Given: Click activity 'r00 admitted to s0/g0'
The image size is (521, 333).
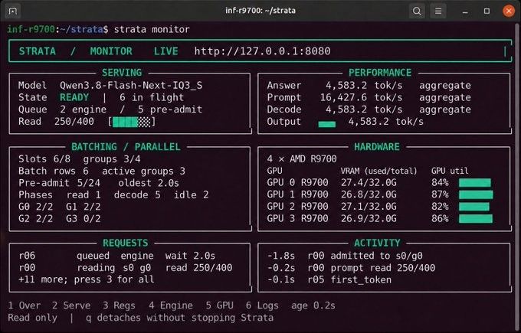Looking at the screenshot, I should 365,256.
